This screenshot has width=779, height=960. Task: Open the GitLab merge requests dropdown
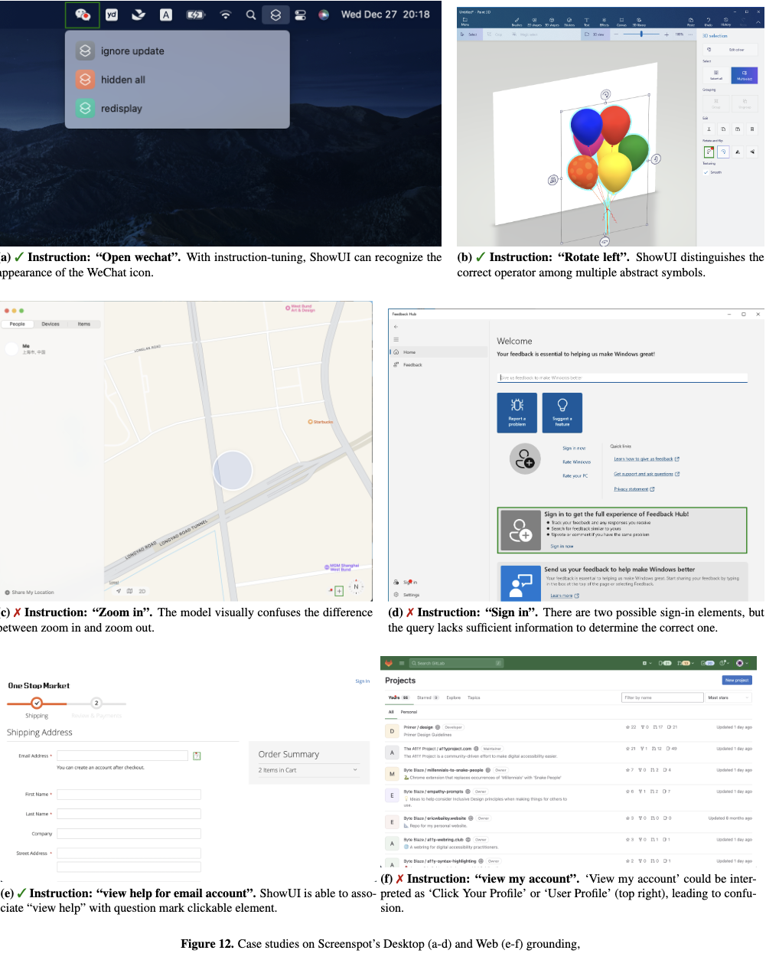[686, 663]
